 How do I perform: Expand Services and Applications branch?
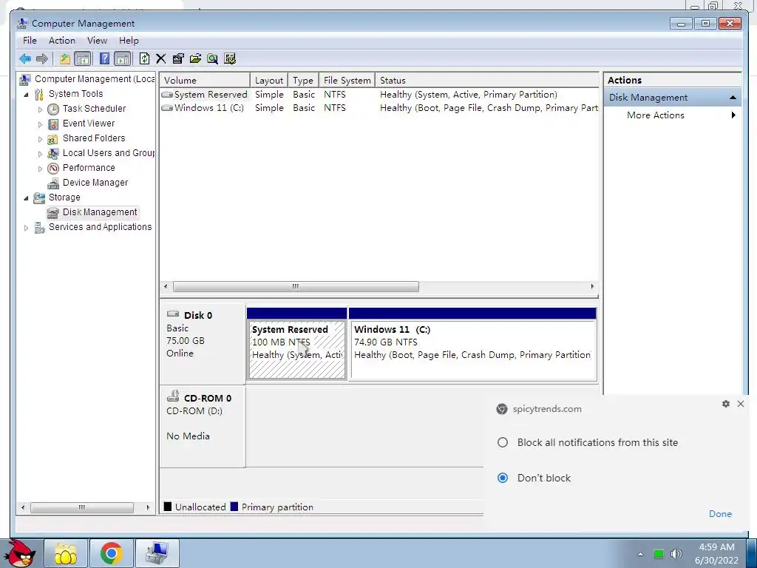(x=26, y=228)
